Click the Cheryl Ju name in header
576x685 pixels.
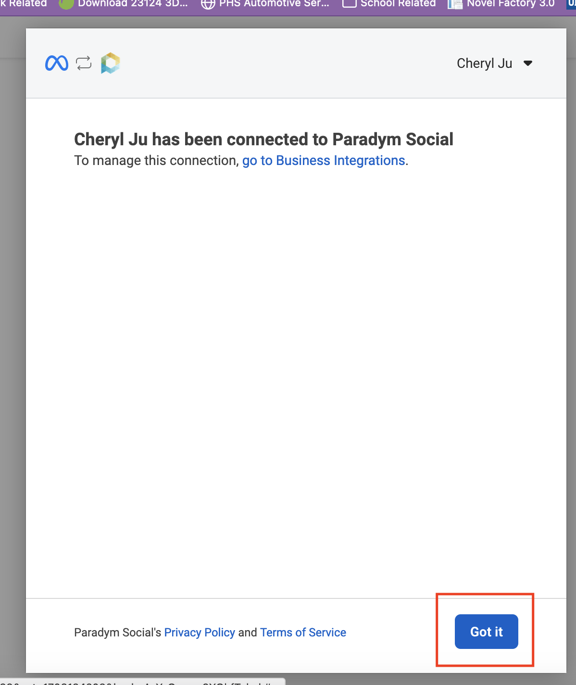click(x=484, y=63)
